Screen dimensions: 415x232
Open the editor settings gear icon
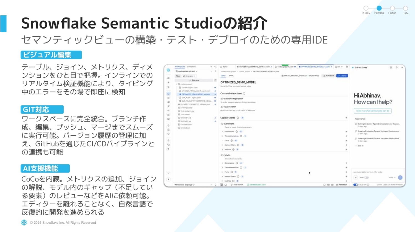tap(347, 67)
